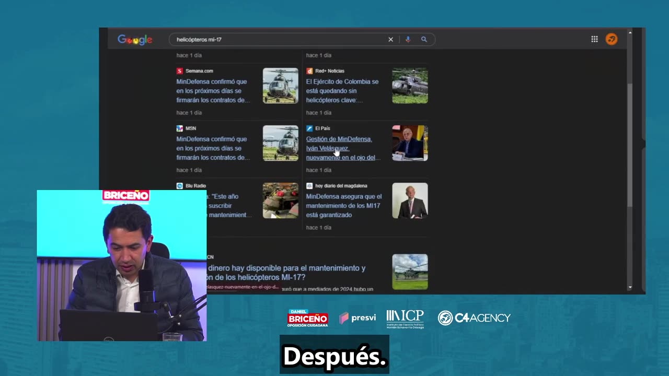
Task: Click the hoy diario del magdalena favicon
Action: (309, 186)
